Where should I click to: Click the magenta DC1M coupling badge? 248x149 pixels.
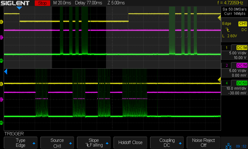point(242,65)
